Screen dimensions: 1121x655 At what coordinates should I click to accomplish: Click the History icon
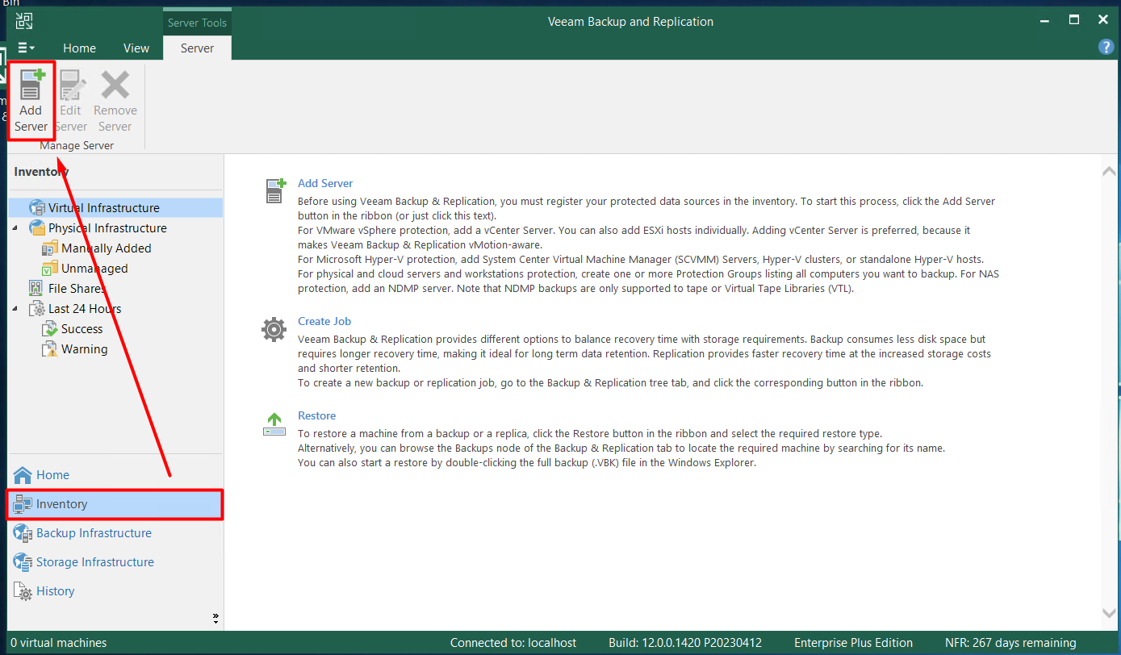point(23,591)
